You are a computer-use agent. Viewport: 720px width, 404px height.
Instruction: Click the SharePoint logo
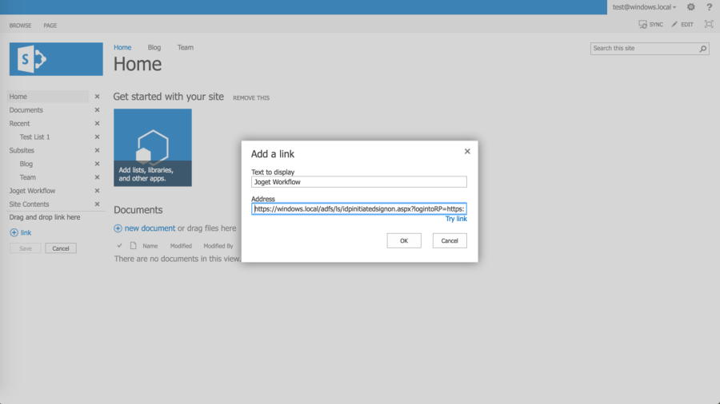click(x=56, y=59)
